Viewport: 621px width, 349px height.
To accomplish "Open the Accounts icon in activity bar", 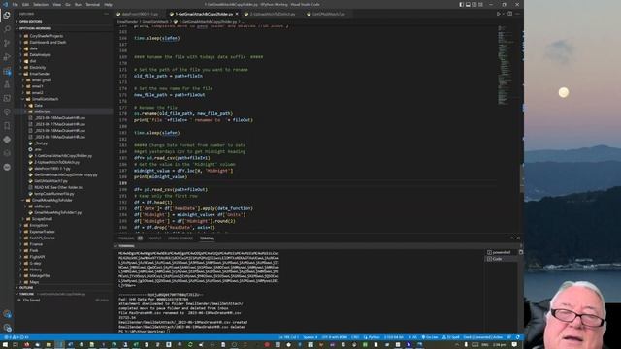I will tap(7, 314).
